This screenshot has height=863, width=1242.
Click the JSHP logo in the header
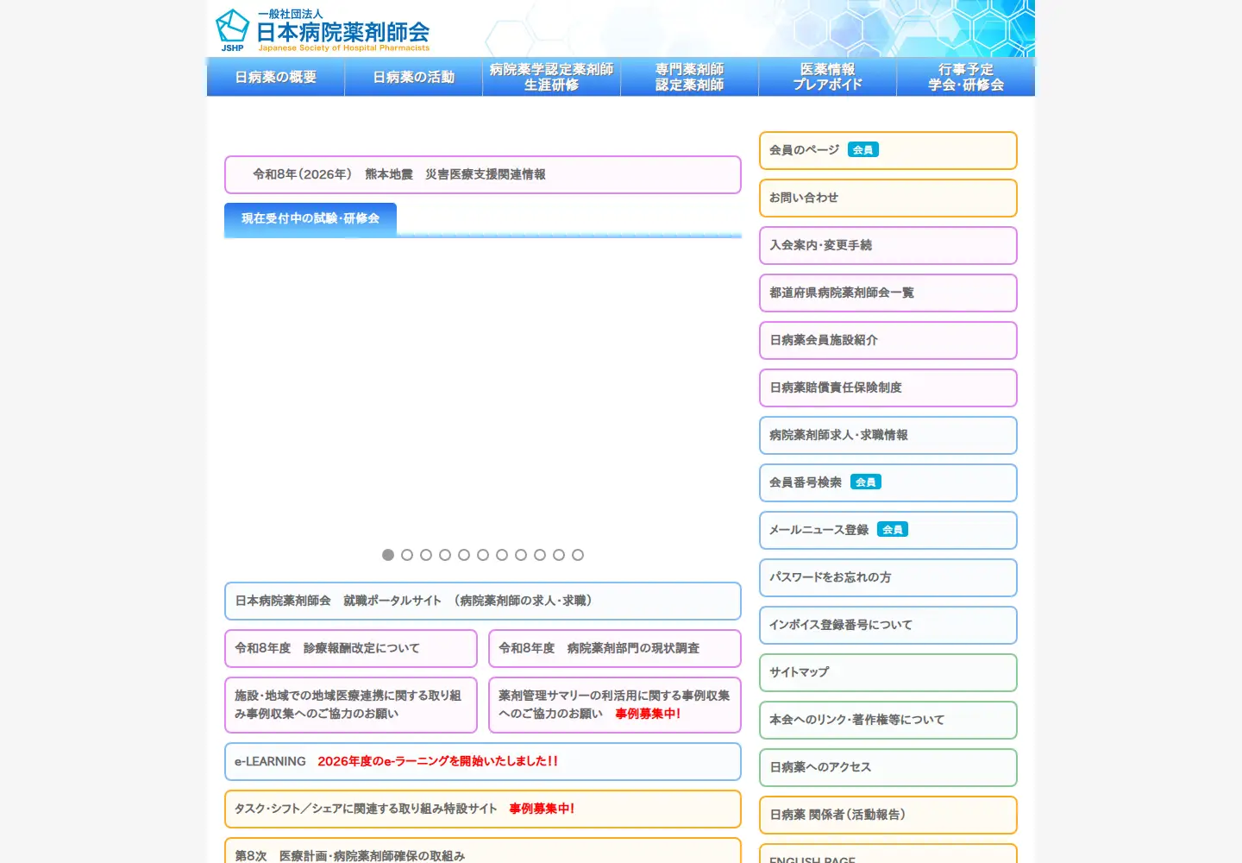(x=322, y=30)
